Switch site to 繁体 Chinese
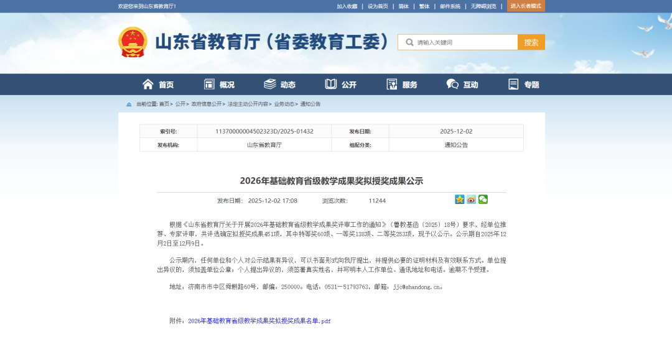This screenshot has width=672, height=337. point(424,6)
